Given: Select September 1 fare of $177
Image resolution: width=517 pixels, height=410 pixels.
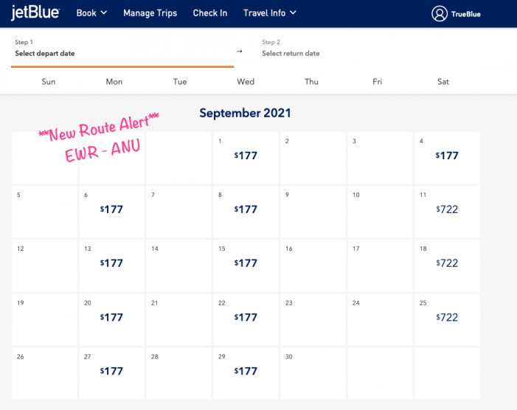Looking at the screenshot, I should click(246, 156).
